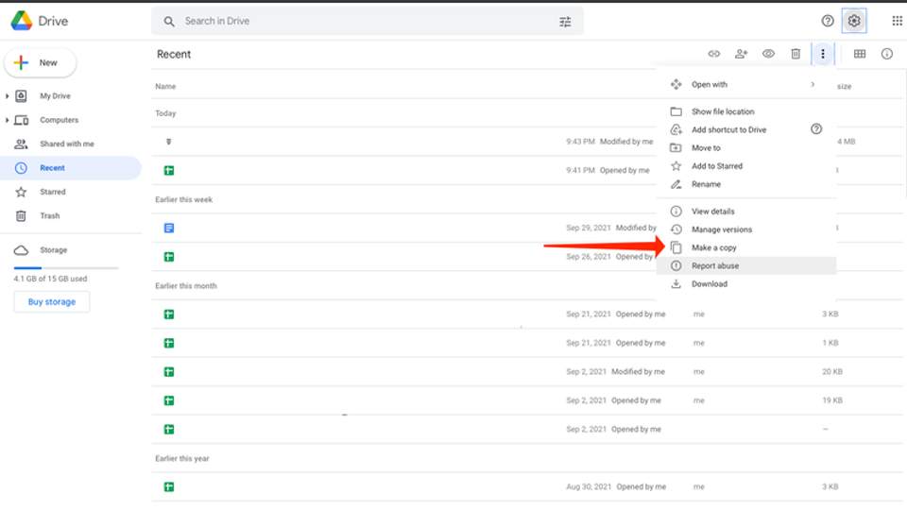Click the help question mark icon
The image size is (907, 510).
(x=828, y=21)
